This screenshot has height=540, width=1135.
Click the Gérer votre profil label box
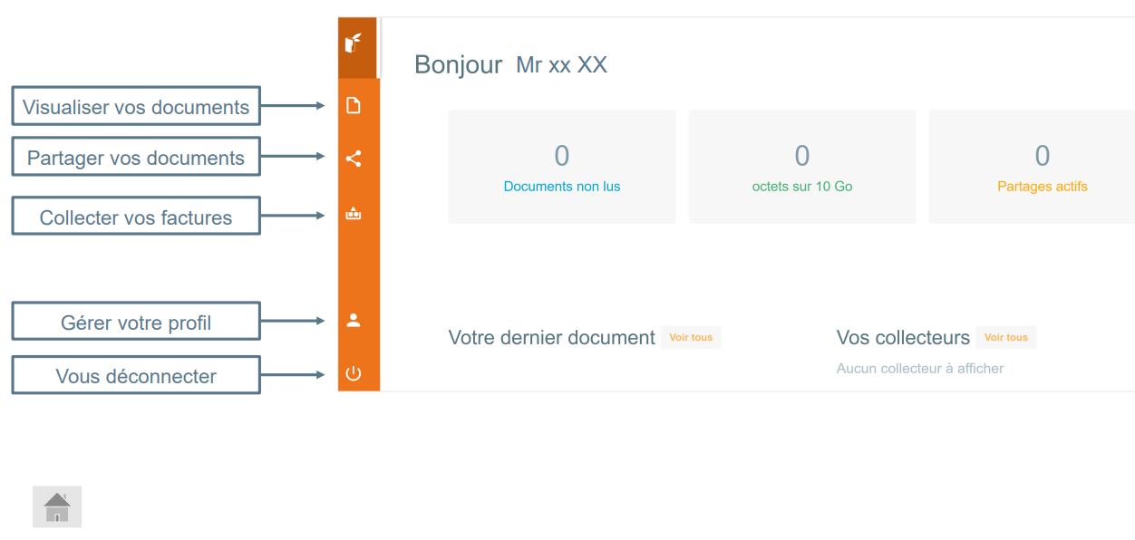[x=135, y=320]
